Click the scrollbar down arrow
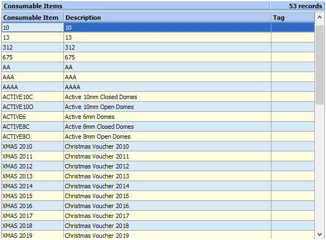The height and width of the screenshot is (240, 326). [320, 234]
